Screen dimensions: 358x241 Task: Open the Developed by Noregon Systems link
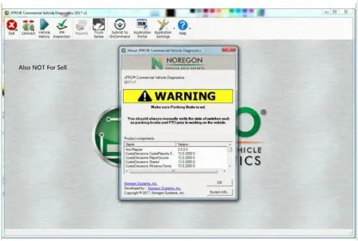coord(165,188)
